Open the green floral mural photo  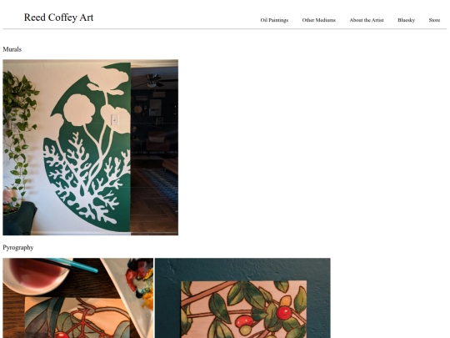[x=90, y=148]
